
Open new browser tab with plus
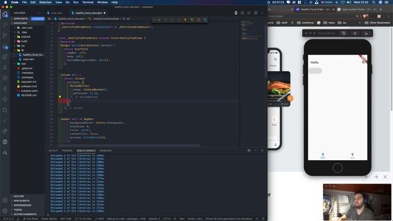tap(381, 9)
